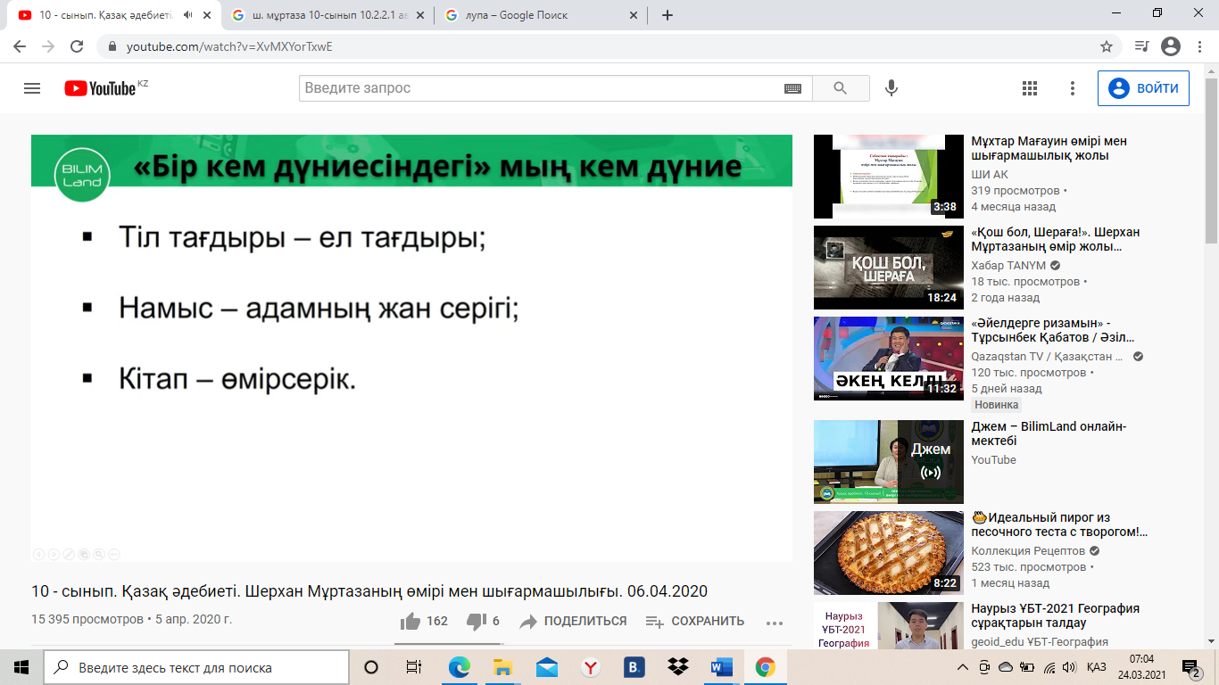Click the magnifier search button
Screen dimensions: 1219x685
coord(840,88)
